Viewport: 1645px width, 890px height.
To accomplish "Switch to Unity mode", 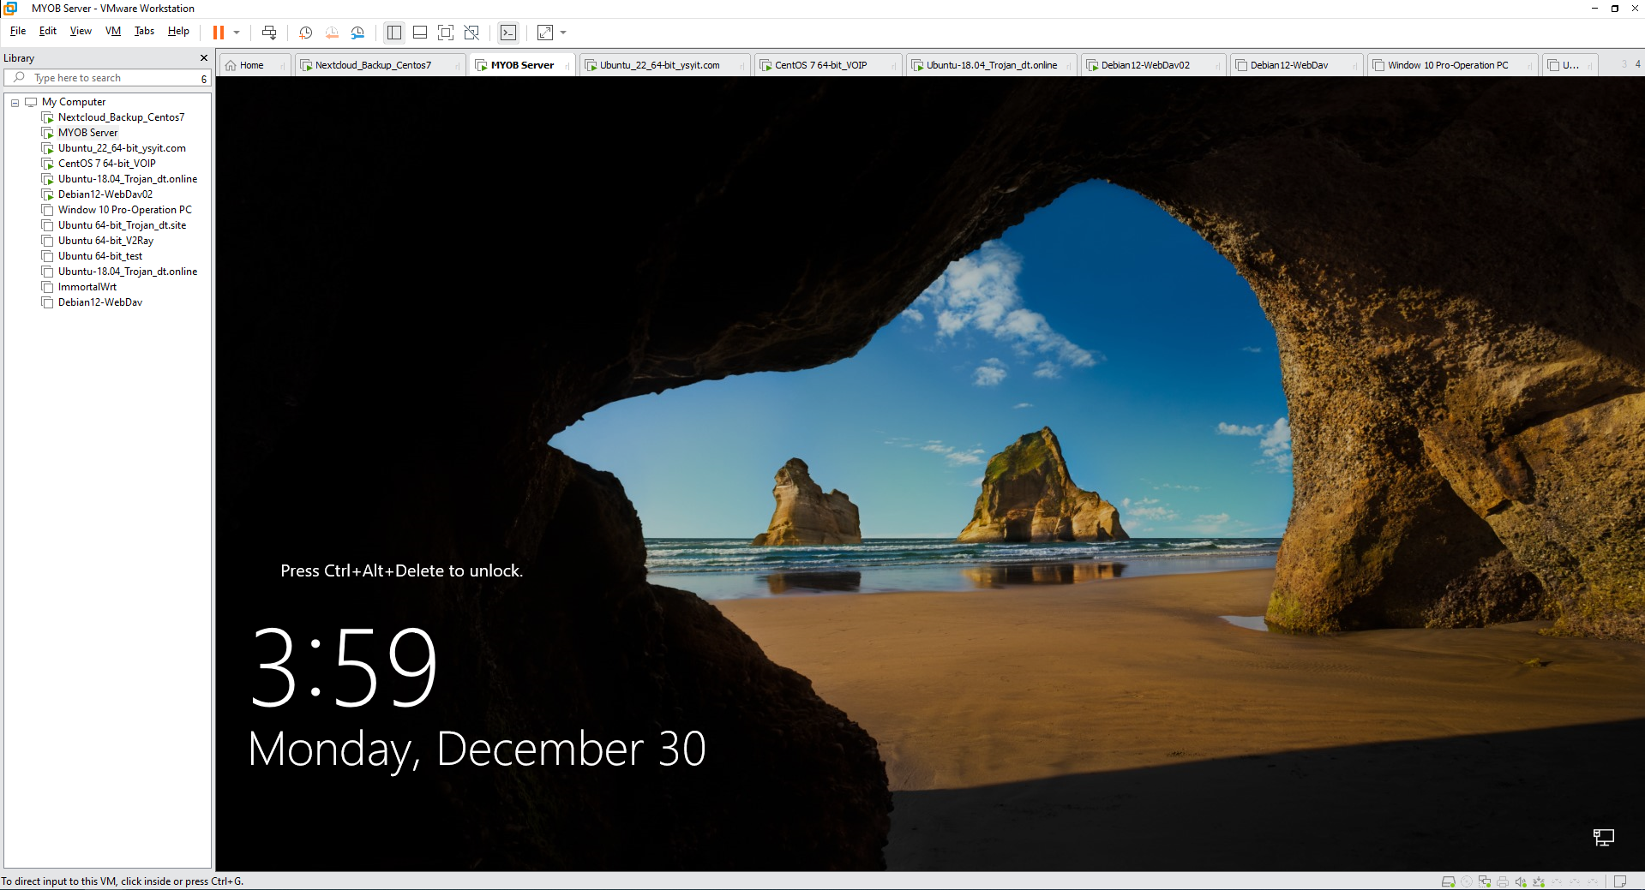I will 471,33.
